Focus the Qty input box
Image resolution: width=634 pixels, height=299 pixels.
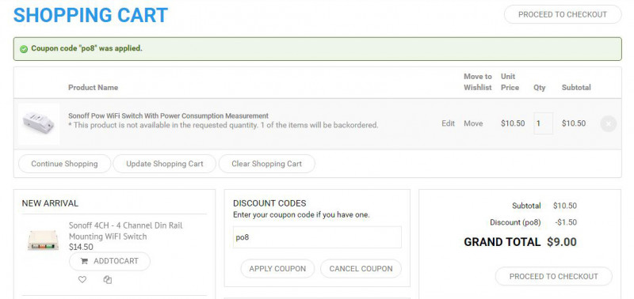tap(544, 123)
